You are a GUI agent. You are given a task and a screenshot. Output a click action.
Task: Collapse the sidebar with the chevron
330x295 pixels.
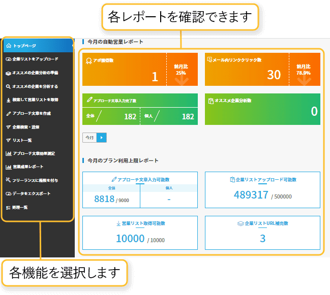[x=73, y=45]
